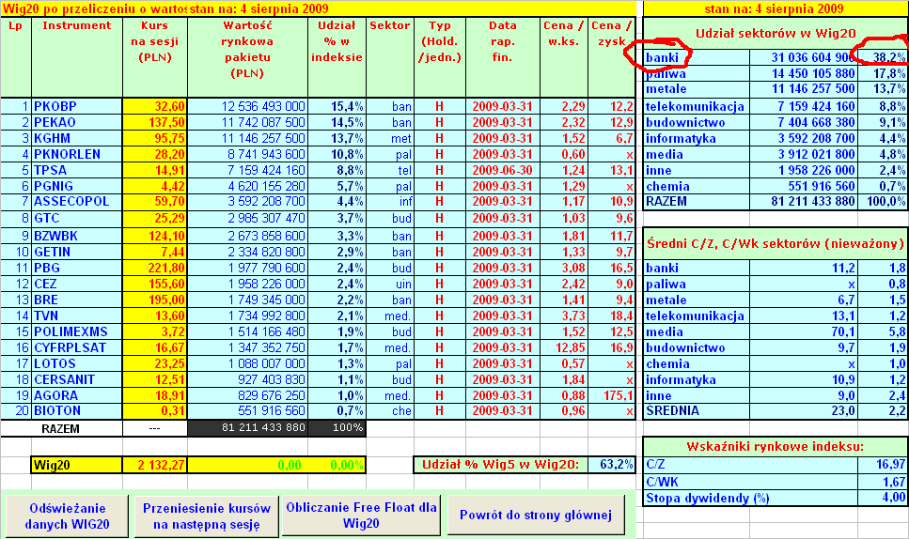The height and width of the screenshot is (539, 909).
Task: Click the Udział sektorów w Wig20 heading
Action: coord(776,34)
